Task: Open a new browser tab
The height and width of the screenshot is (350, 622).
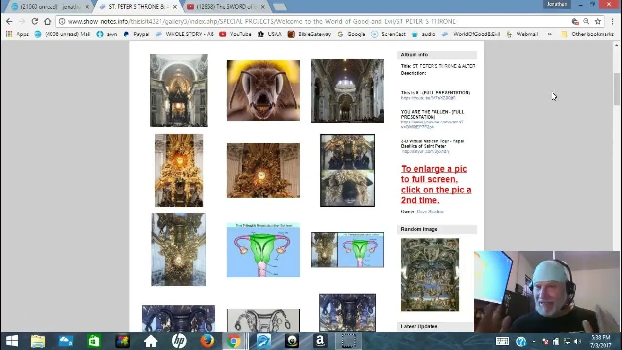Action: (x=279, y=7)
